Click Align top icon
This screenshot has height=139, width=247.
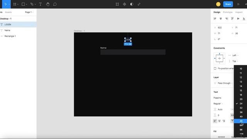(232, 19)
